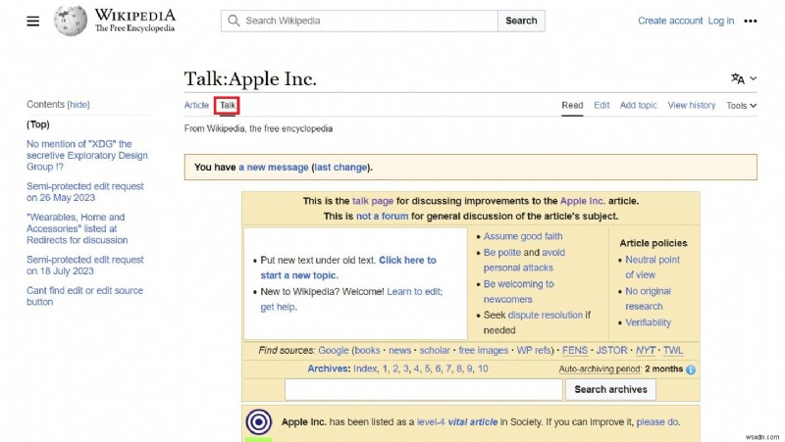The height and width of the screenshot is (442, 785).
Task: Click the 'last change' link
Action: [340, 167]
